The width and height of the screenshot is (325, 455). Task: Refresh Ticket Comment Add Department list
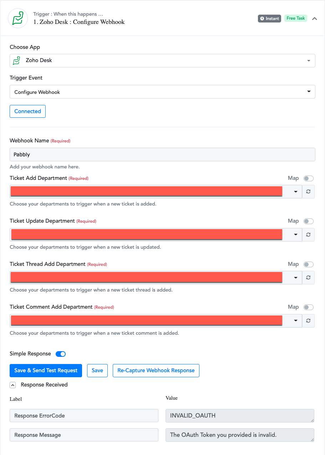pos(308,320)
